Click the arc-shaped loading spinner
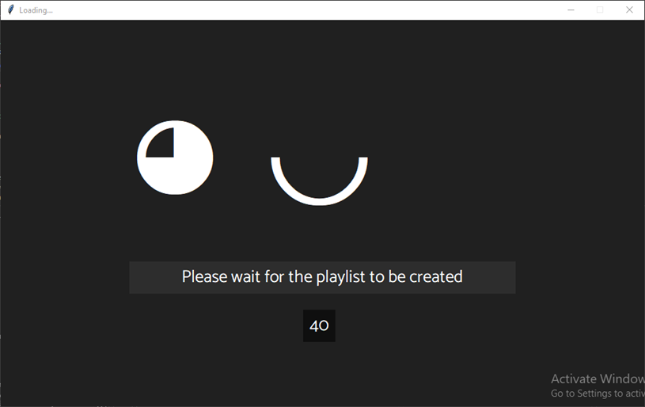Screen dimensions: 645x407 tap(319, 181)
